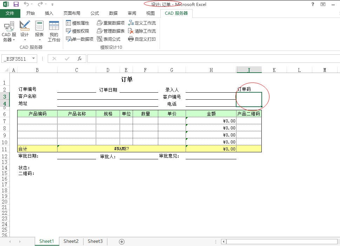Expand the Name Box dropdown arrow

[34, 59]
